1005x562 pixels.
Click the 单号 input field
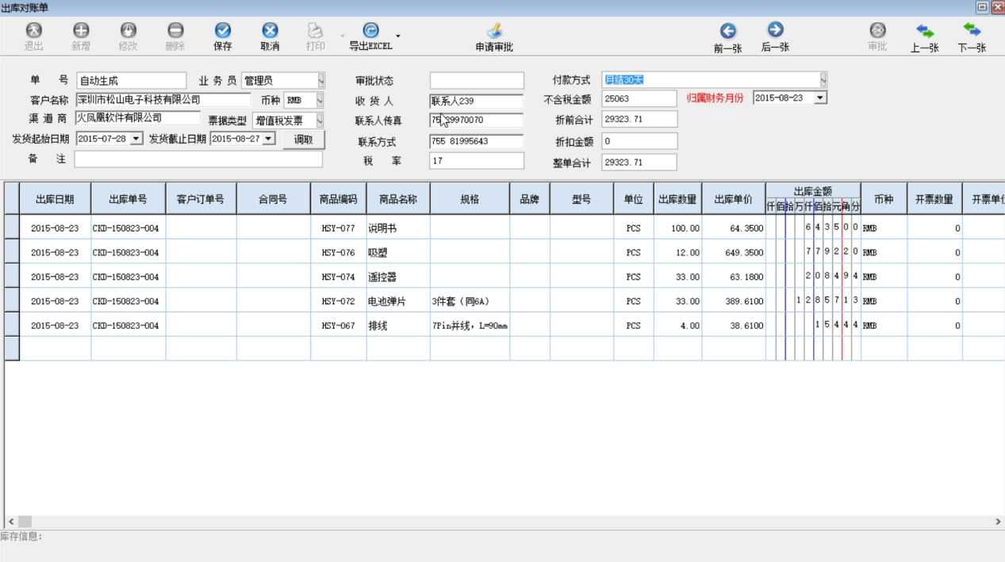click(132, 81)
